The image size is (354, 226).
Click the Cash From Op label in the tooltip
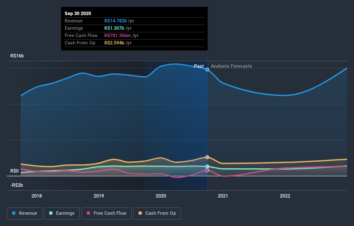point(80,43)
